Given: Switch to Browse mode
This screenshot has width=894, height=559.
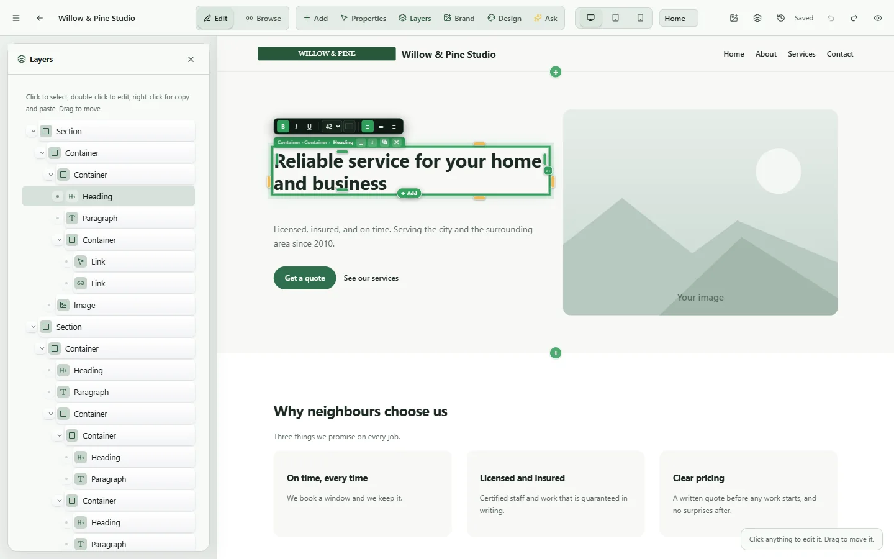Looking at the screenshot, I should 263,18.
